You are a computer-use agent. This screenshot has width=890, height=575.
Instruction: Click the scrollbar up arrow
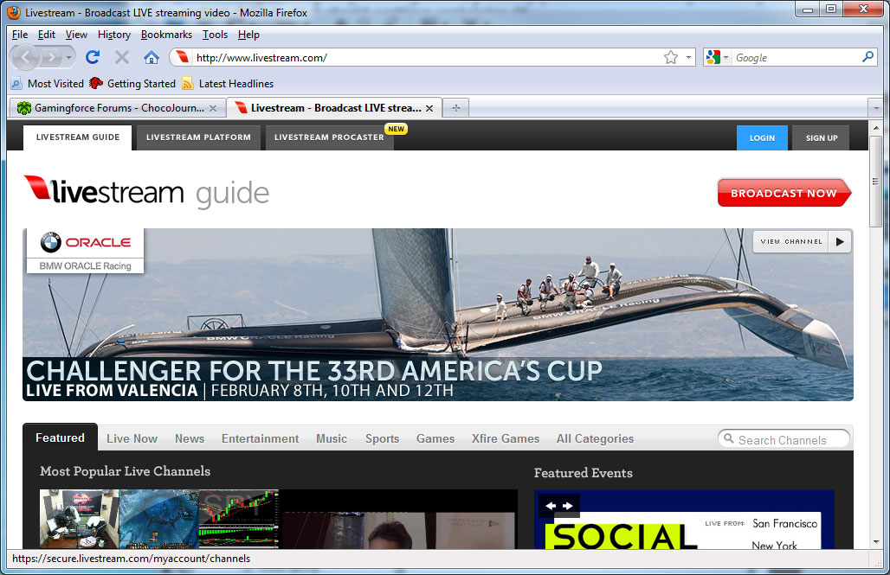pyautogui.click(x=876, y=128)
